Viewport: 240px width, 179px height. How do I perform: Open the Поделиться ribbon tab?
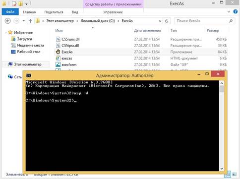[54, 12]
